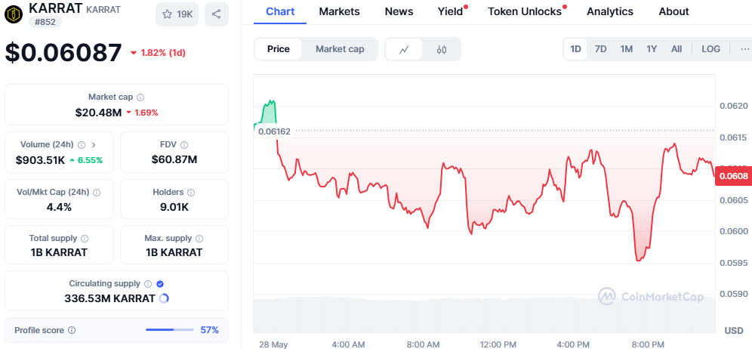Open the Analytics tab

click(x=609, y=11)
